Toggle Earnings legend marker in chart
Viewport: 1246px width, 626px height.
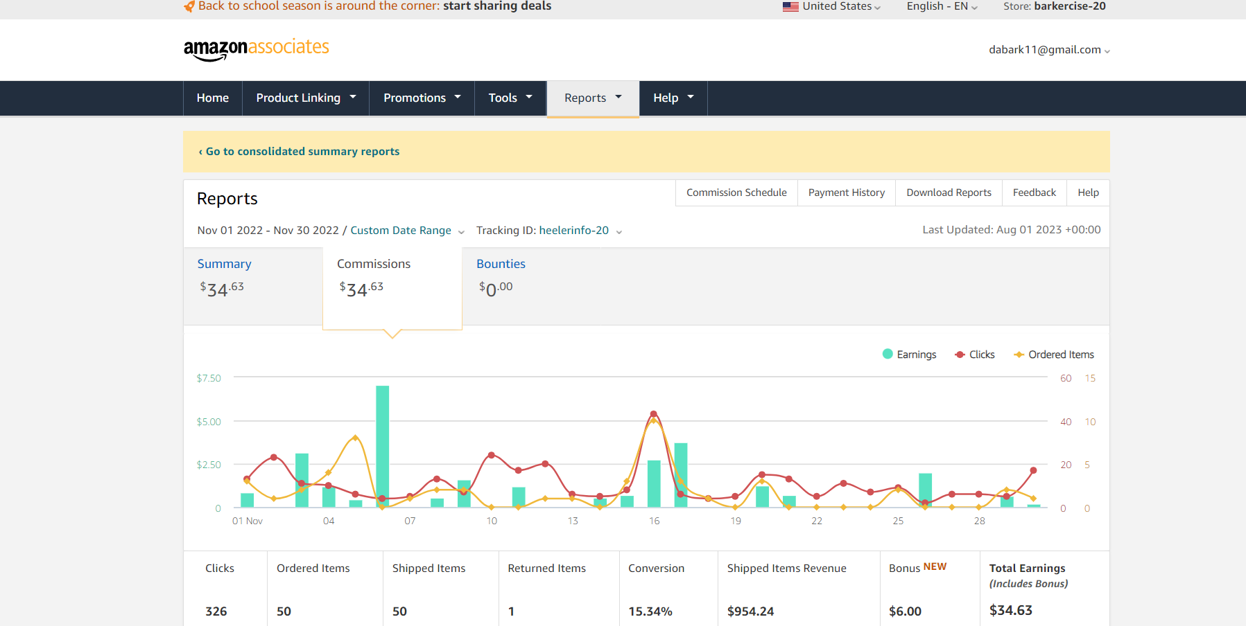coord(888,354)
